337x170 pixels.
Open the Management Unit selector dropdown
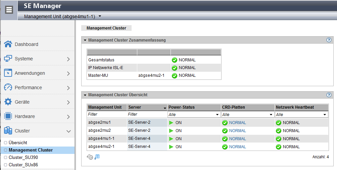point(100,16)
